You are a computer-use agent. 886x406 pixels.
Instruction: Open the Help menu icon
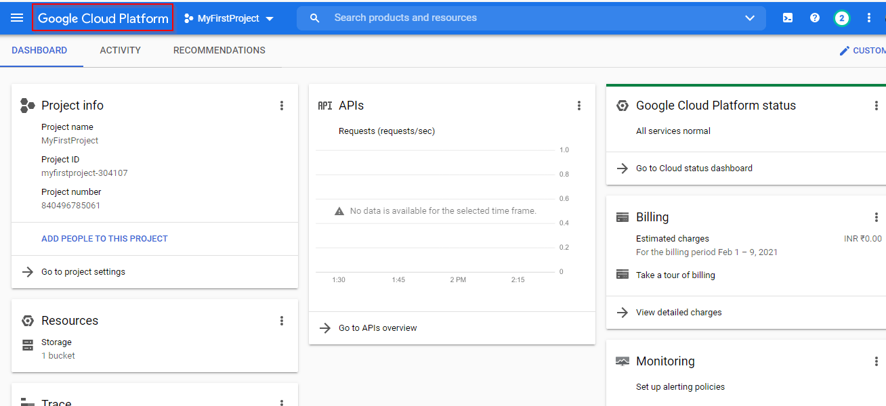(x=814, y=18)
